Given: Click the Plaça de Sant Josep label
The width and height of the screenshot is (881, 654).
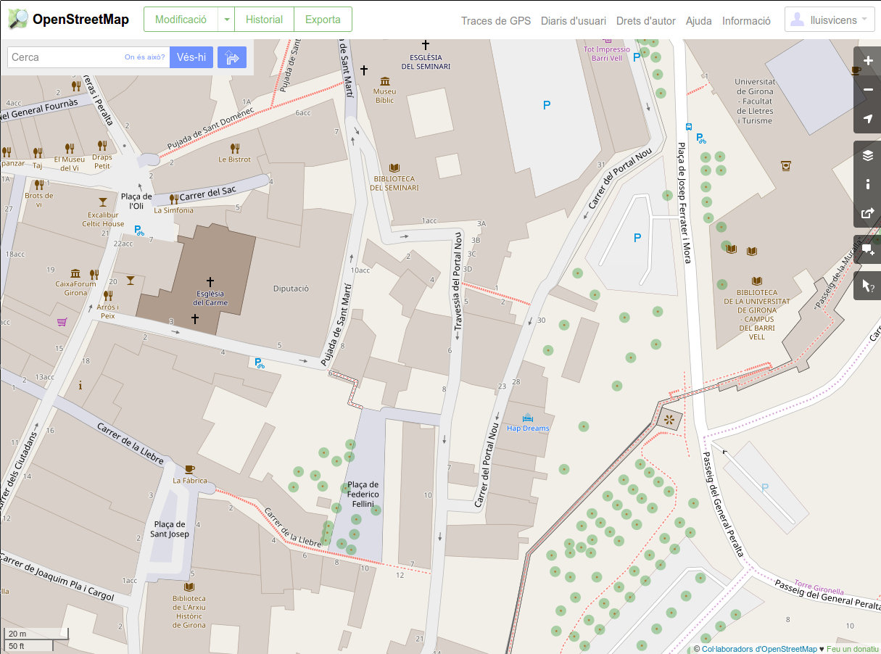Looking at the screenshot, I should coord(170,529).
